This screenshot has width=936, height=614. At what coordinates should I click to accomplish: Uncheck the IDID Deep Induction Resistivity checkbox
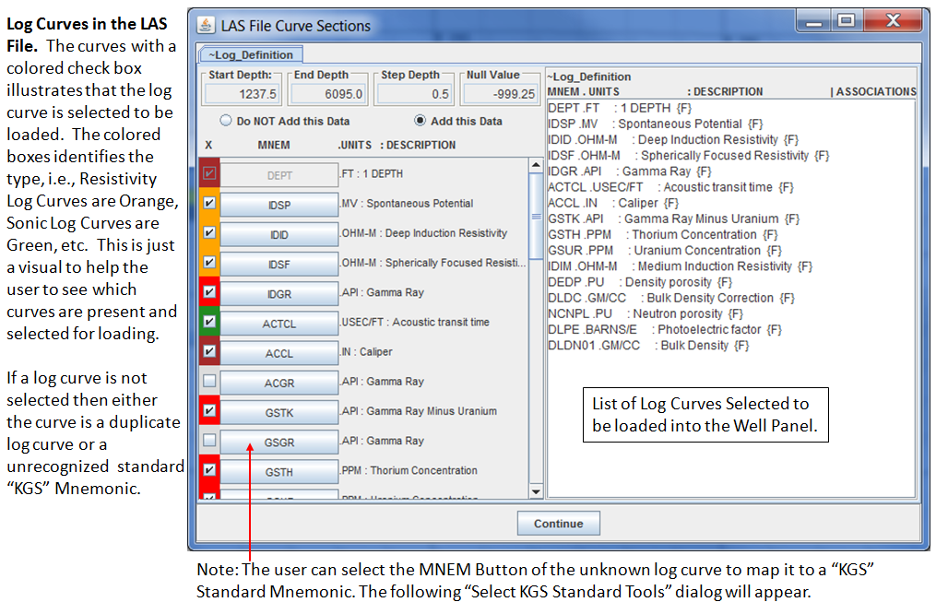point(209,232)
